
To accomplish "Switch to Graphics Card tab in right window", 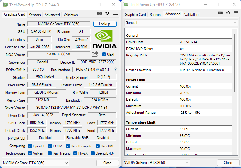I will point(135,15).
